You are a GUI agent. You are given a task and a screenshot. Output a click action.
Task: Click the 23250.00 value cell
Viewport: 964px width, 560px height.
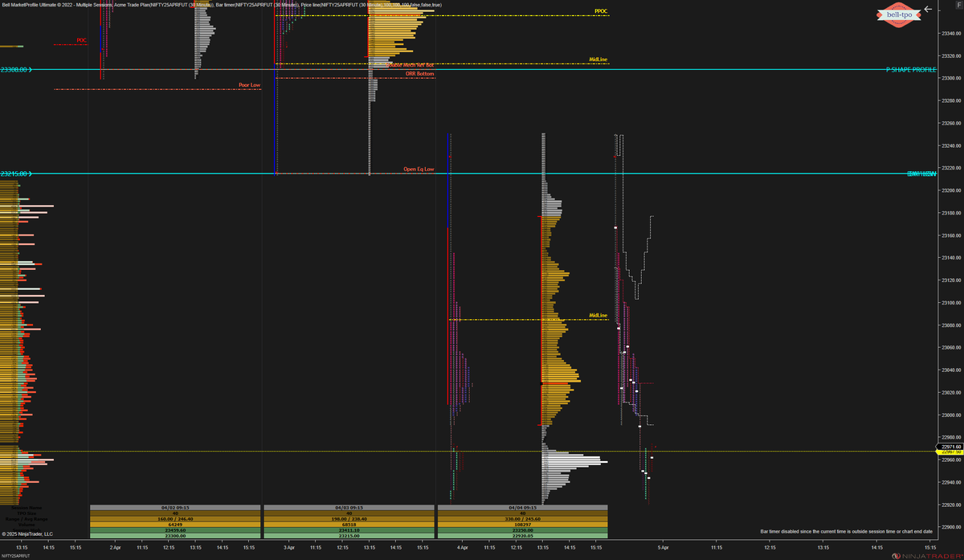522,530
